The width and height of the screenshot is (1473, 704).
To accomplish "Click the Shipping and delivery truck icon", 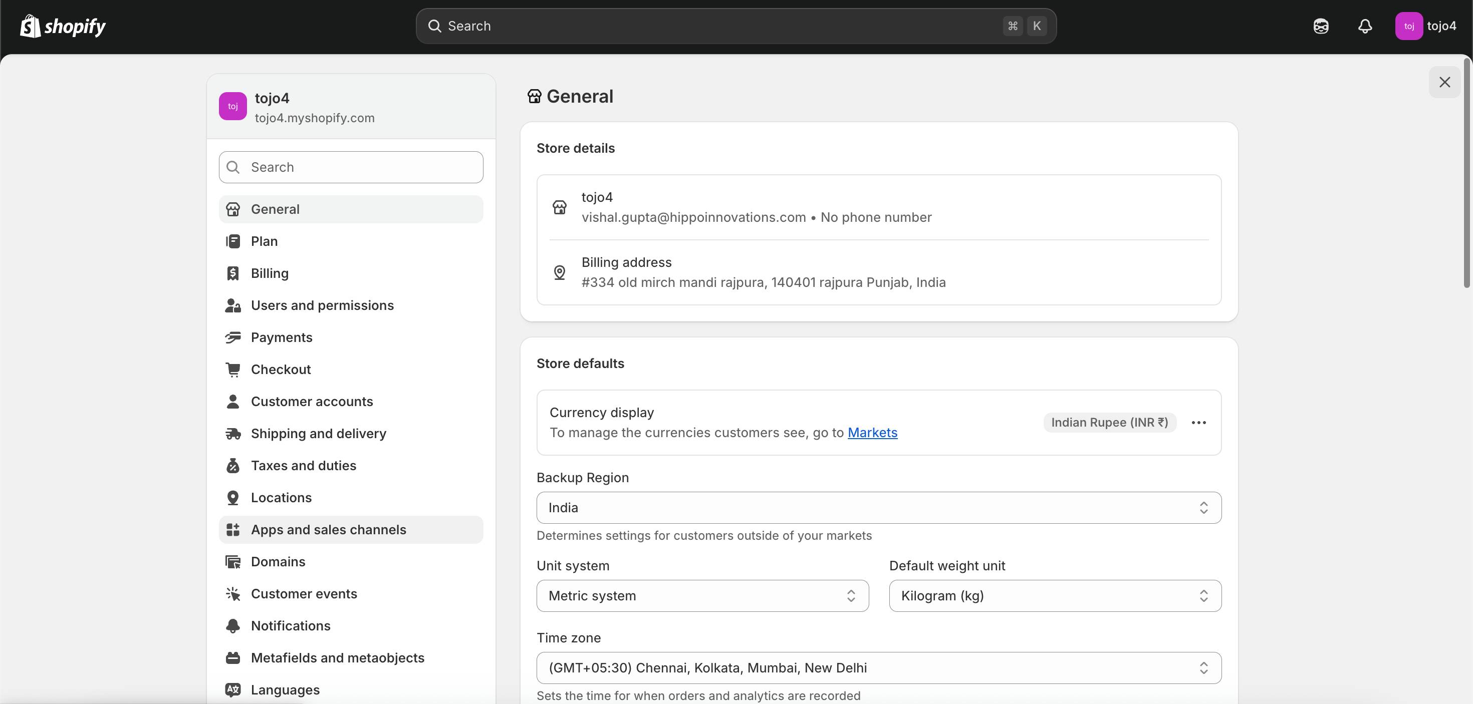I will [233, 434].
